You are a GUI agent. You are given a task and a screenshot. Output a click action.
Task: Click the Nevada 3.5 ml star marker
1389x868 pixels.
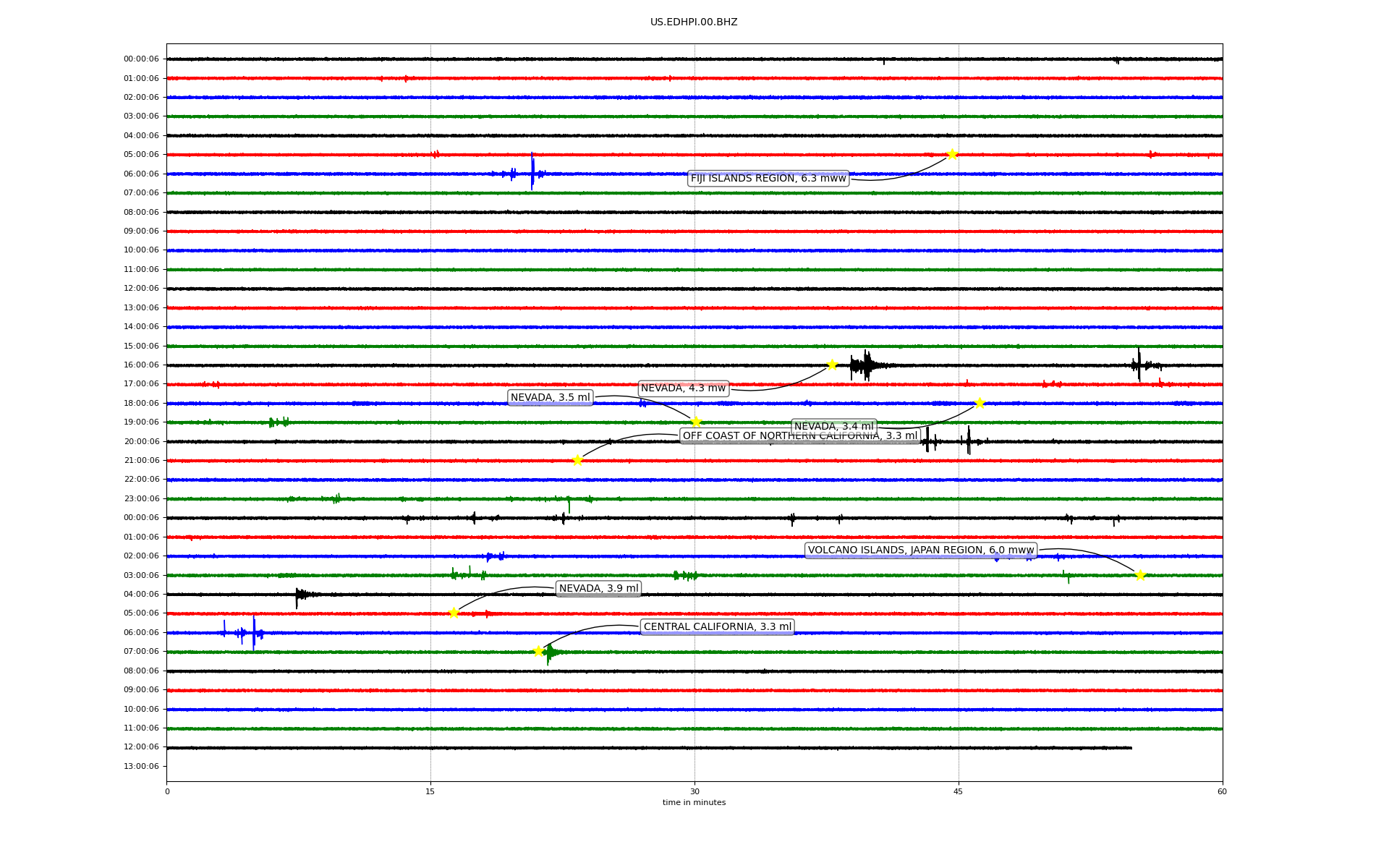696,422
